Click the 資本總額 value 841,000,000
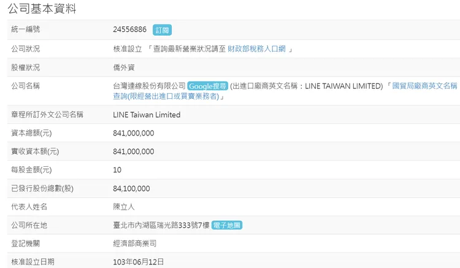This screenshot has height=268, width=460. coord(134,133)
